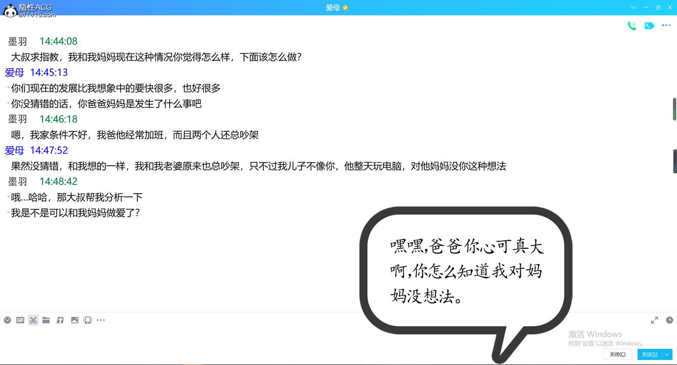
Task: Start a video call
Action: (649, 25)
